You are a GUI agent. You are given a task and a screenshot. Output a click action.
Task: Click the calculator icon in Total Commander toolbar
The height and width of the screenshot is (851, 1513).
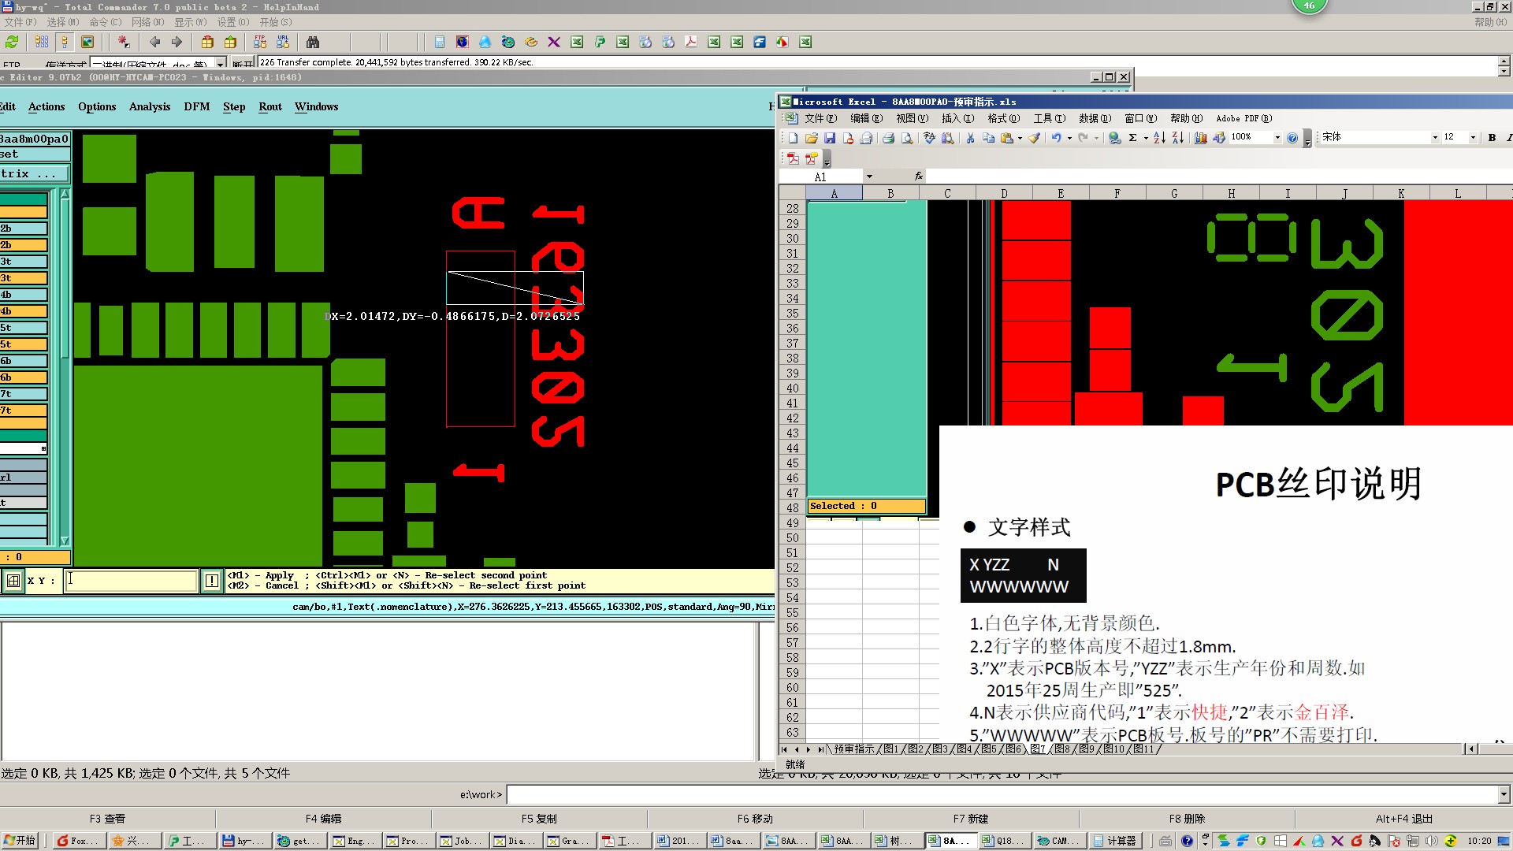[x=440, y=42]
